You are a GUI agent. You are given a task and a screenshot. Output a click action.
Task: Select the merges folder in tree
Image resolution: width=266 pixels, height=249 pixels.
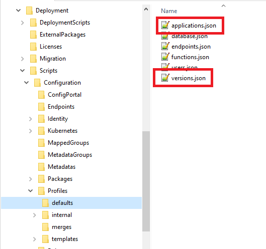(x=61, y=227)
